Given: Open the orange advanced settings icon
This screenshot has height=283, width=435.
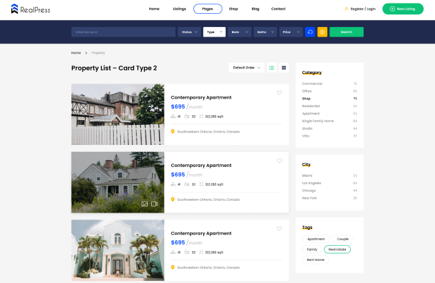Looking at the screenshot, I should 322,32.
